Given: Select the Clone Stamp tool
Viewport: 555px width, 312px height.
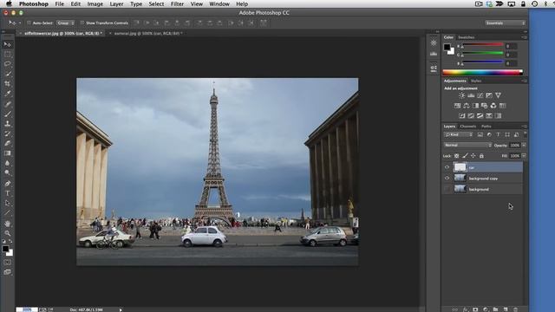Looking at the screenshot, I should pyautogui.click(x=8, y=124).
